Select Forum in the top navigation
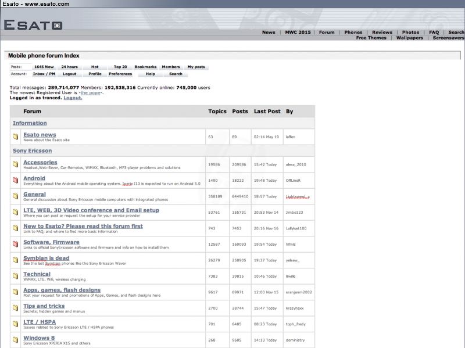Image resolution: width=465 pixels, height=348 pixels. 327,33
